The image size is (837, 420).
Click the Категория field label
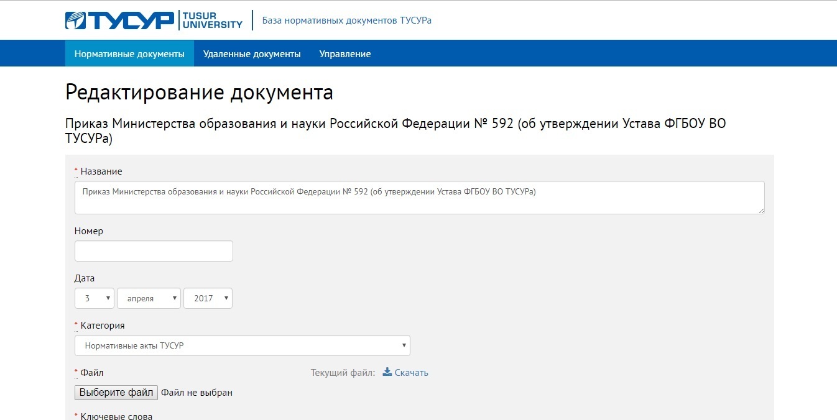tap(103, 326)
